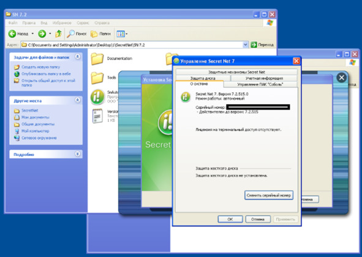Expand the Подробно panel

point(78,154)
